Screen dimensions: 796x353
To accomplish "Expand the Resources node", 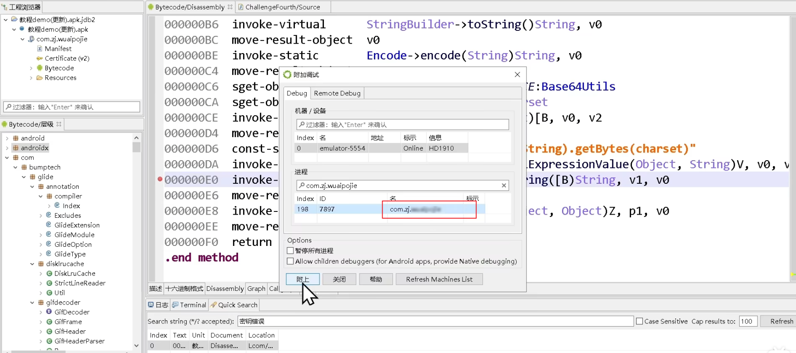I will (31, 78).
